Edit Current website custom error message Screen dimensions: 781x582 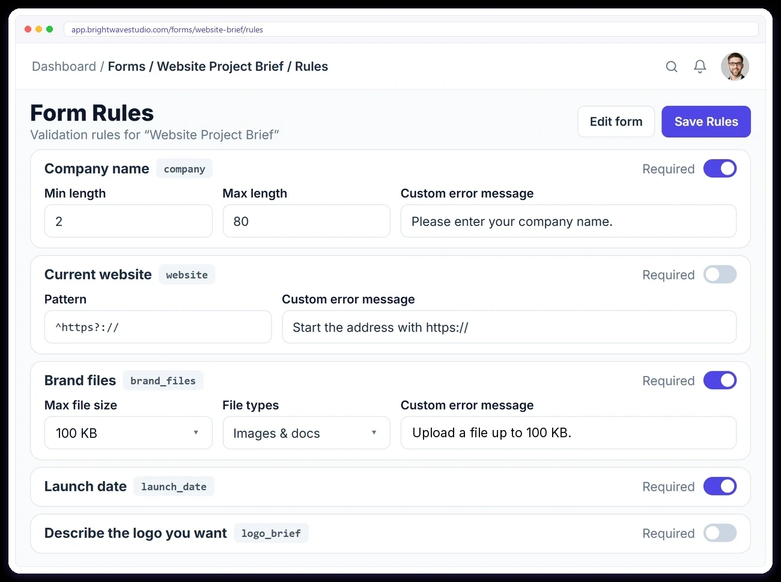coord(509,327)
